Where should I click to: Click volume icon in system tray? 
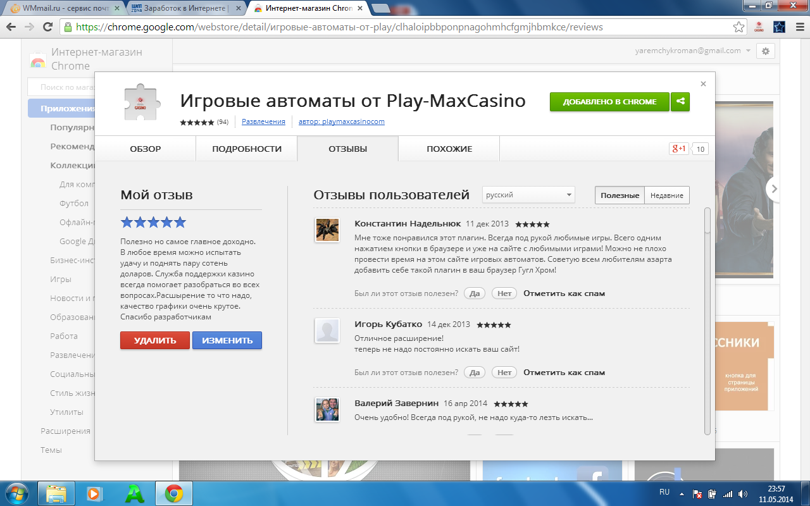point(743,494)
